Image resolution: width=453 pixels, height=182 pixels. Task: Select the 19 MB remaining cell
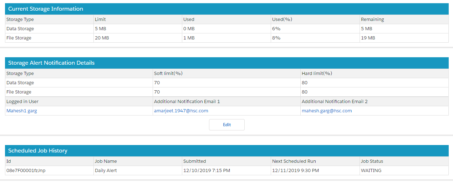click(x=368, y=38)
